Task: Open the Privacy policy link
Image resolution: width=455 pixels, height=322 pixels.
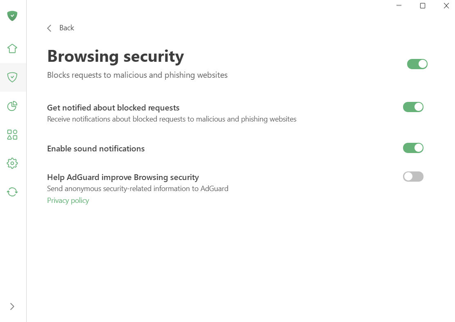Action: tap(68, 200)
